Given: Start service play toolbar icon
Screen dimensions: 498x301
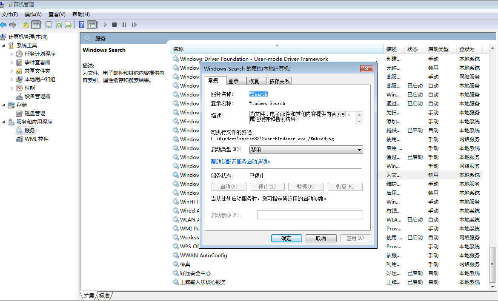Looking at the screenshot, I should click(x=105, y=25).
